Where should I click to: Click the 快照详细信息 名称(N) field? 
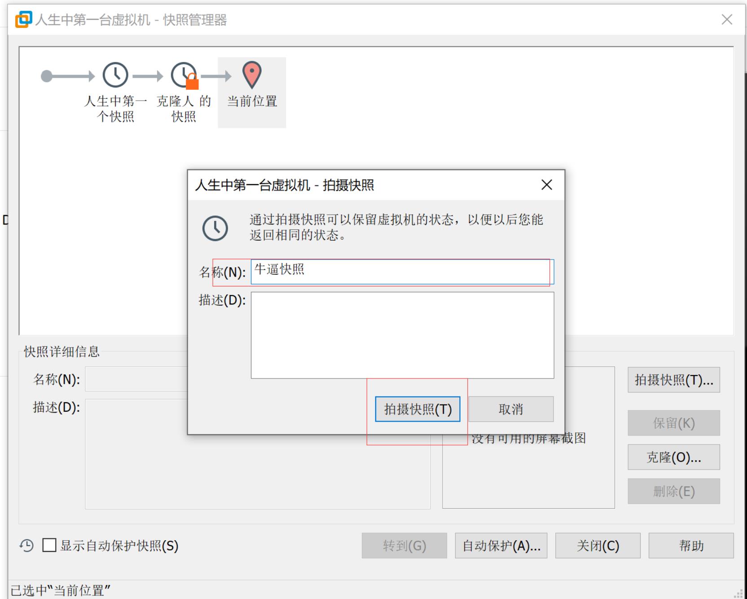pos(136,379)
